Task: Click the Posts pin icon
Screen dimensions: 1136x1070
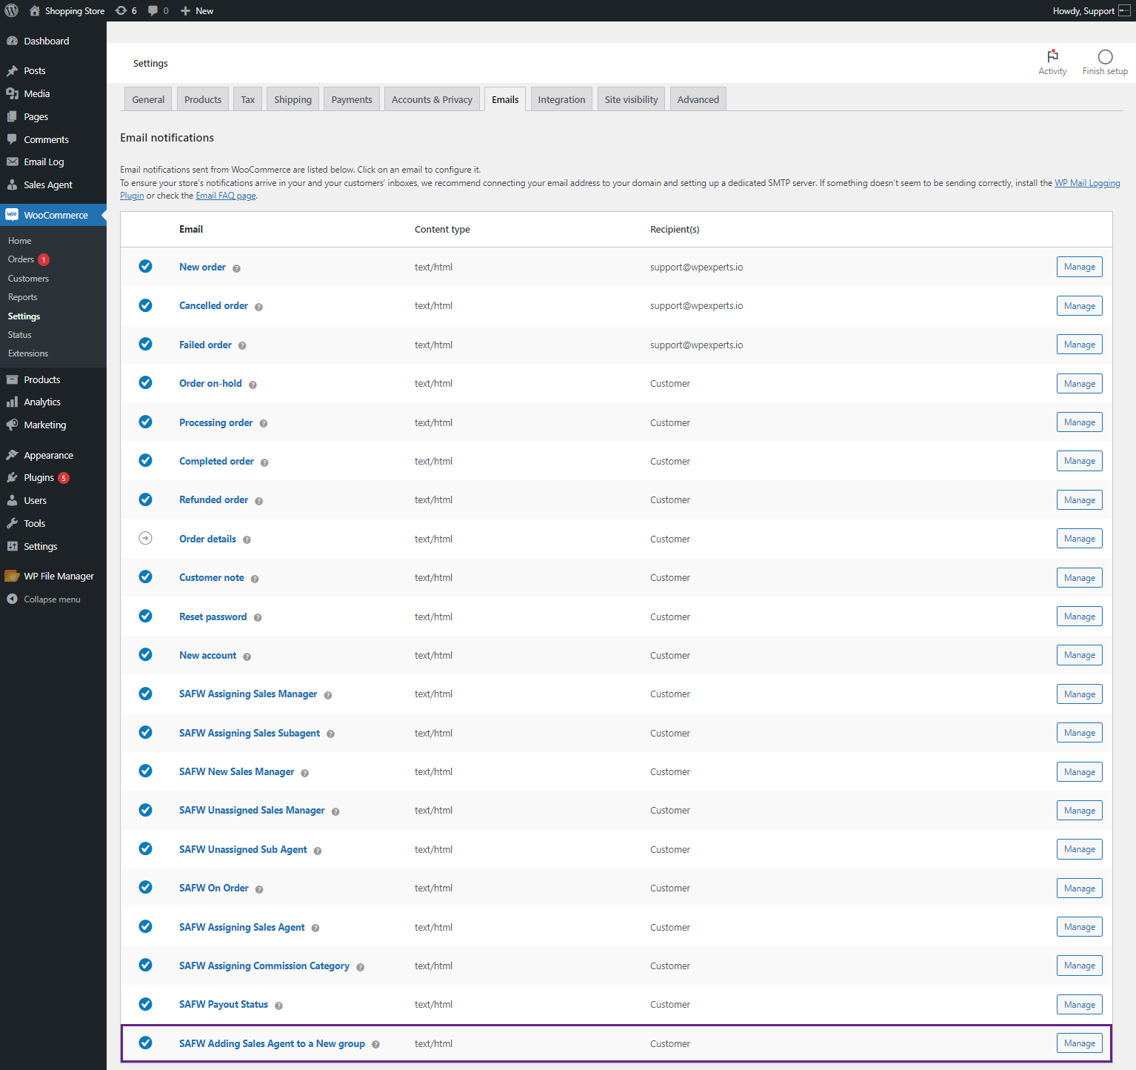Action: click(x=12, y=70)
